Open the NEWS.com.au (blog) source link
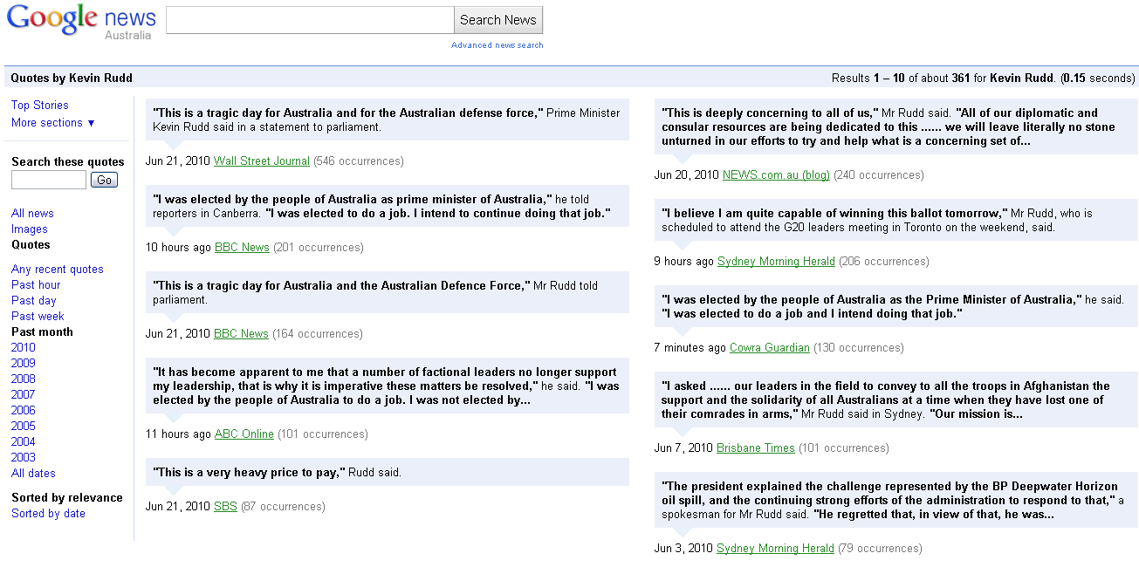 point(776,175)
